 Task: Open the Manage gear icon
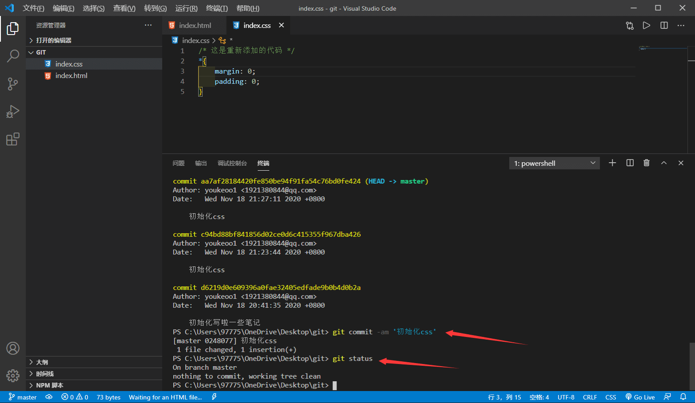tap(13, 376)
